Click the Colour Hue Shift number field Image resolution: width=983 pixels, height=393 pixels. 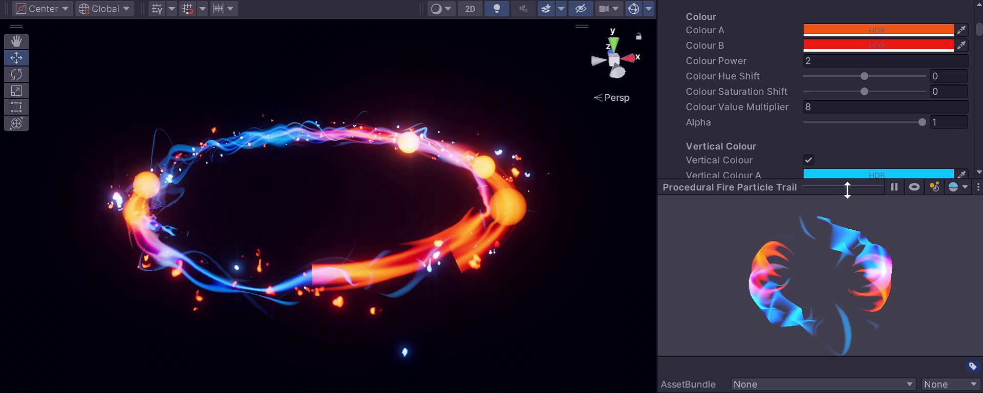click(x=949, y=76)
